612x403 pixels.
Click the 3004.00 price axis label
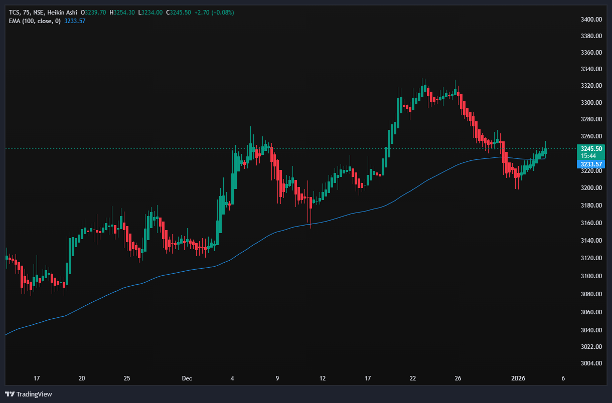pos(590,363)
